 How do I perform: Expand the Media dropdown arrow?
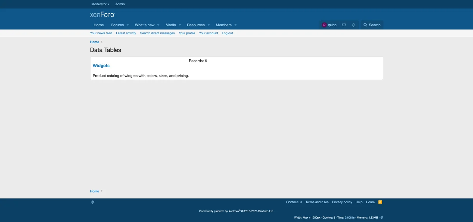(x=180, y=25)
